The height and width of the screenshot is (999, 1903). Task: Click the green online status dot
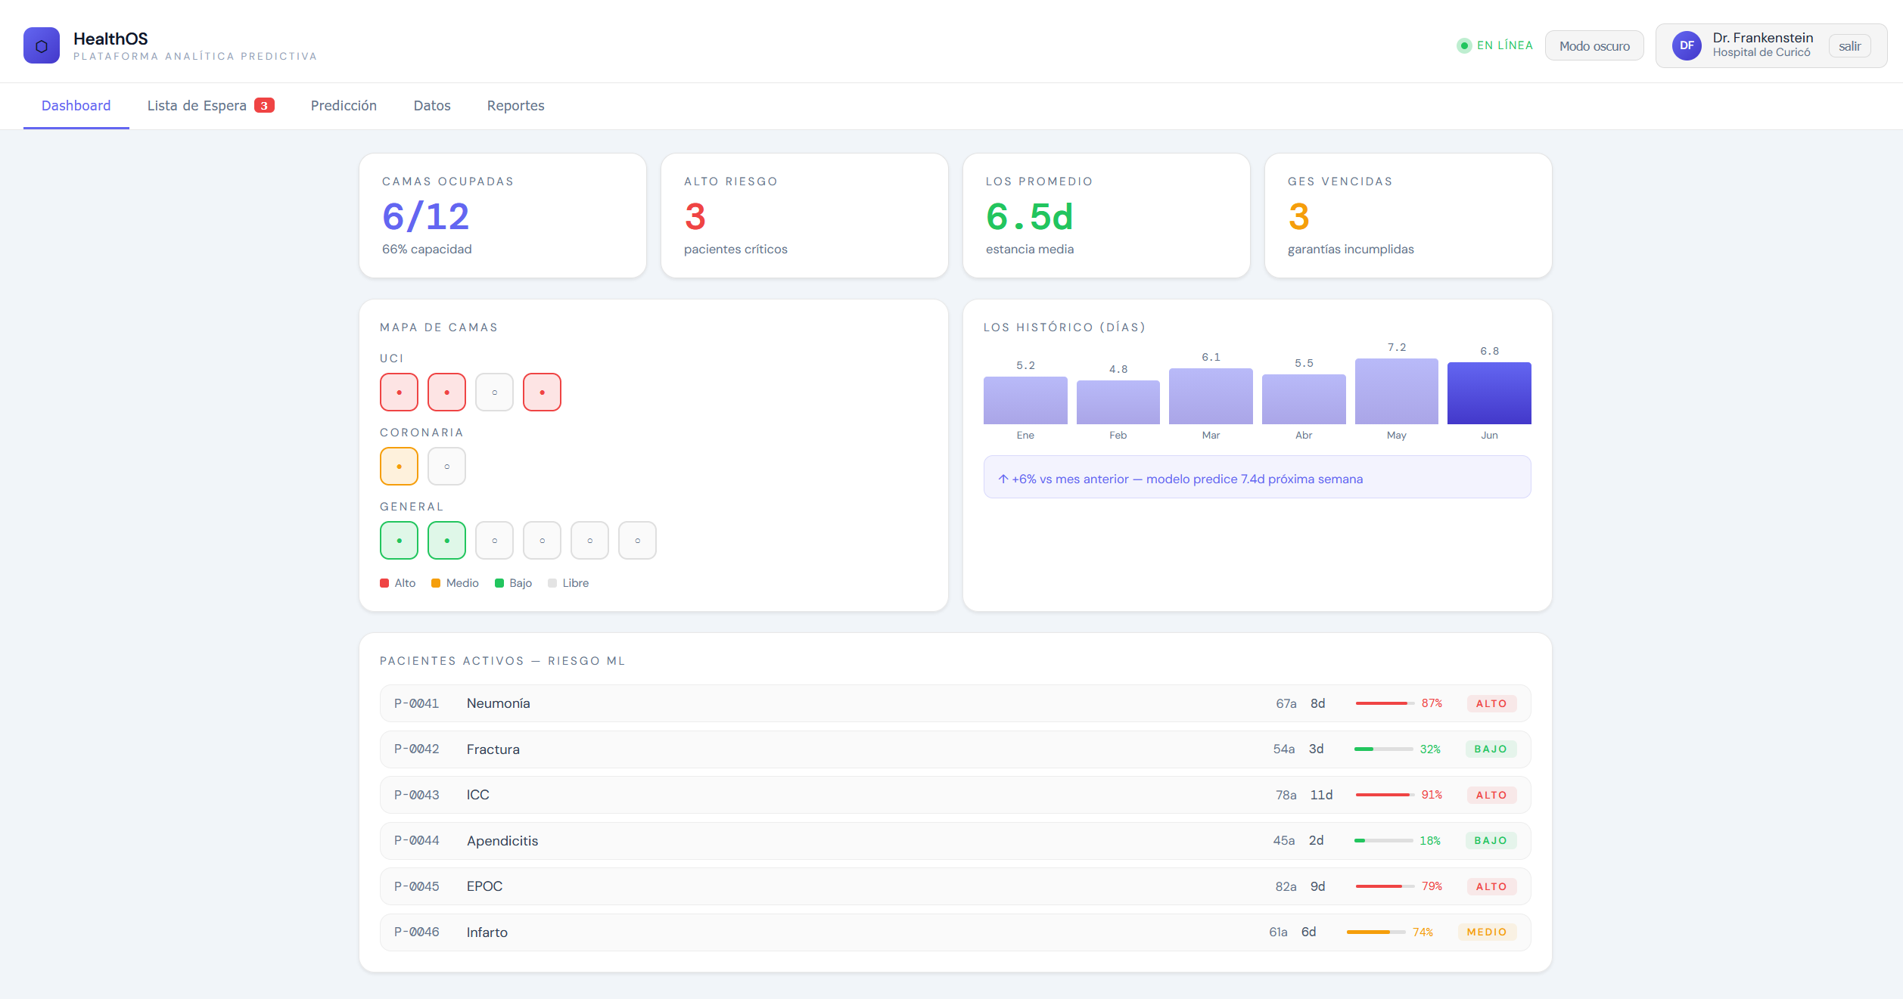coord(1464,45)
